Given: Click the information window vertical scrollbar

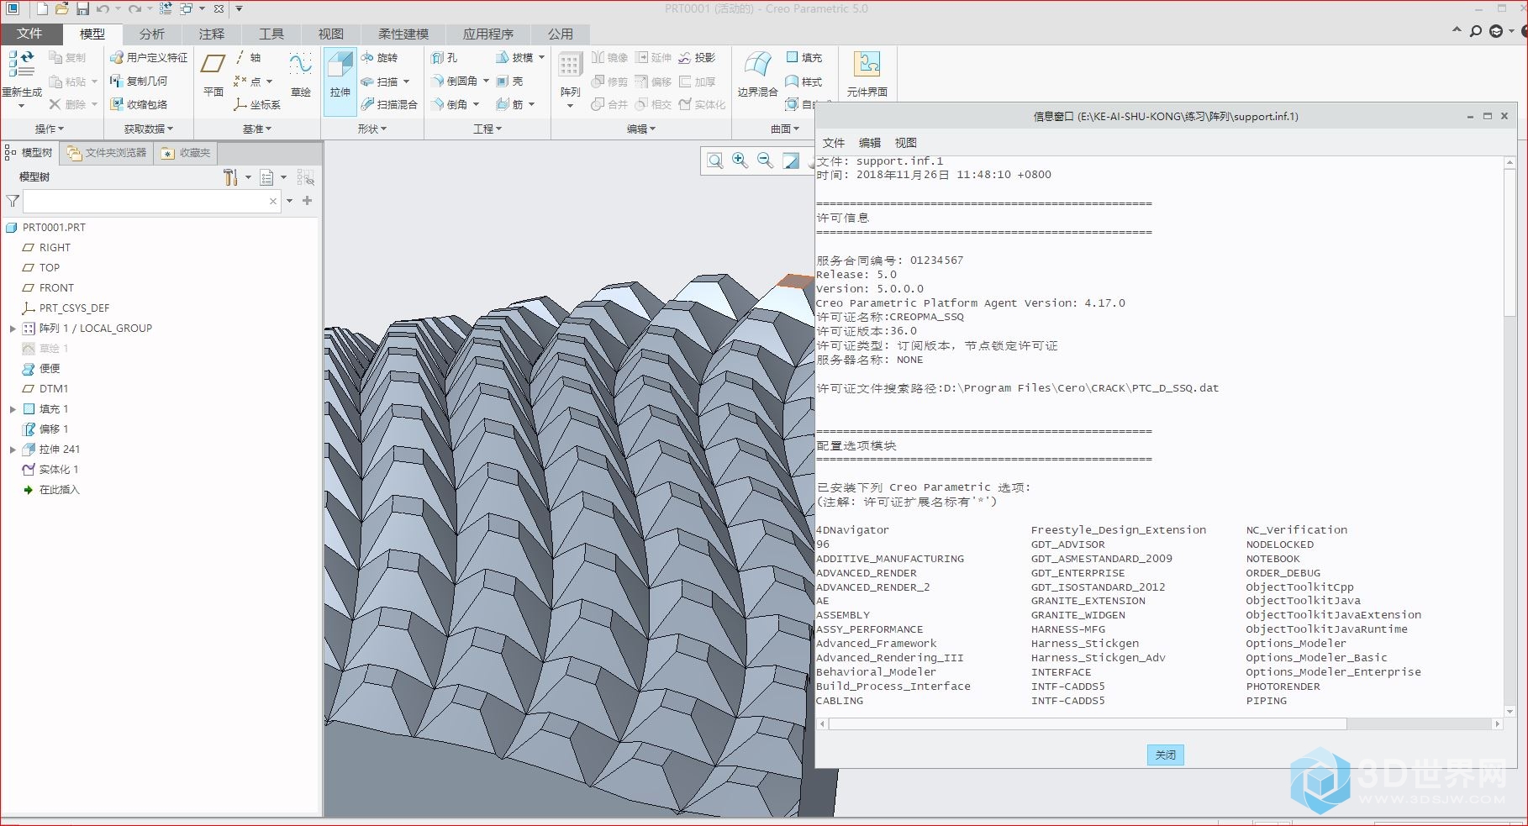Looking at the screenshot, I should coord(1510,243).
